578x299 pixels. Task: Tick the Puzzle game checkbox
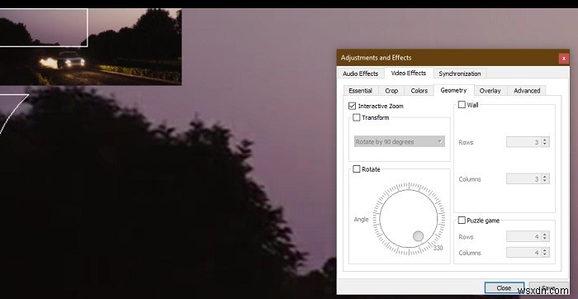[462, 221]
